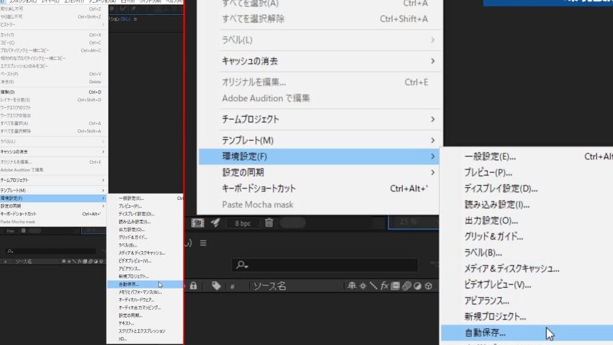613x345 pixels.
Task: Click the magnifier search dropdown in enlarged timeline
Action: tap(242, 265)
